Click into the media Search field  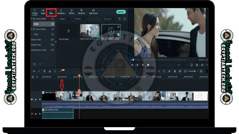click(x=110, y=19)
